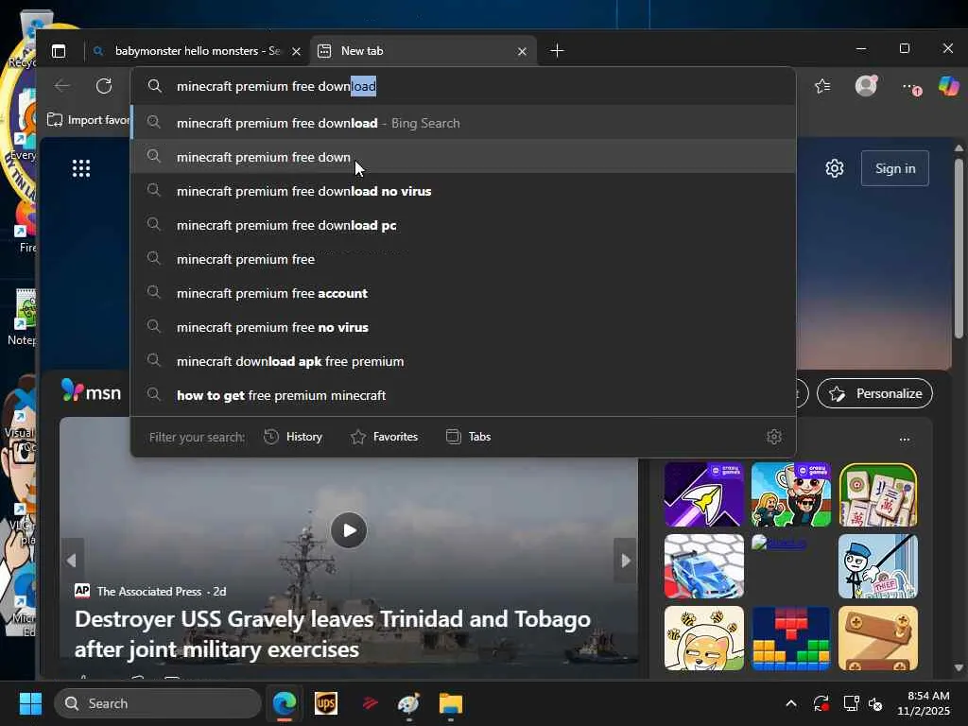Viewport: 968px width, 726px height.
Task: Open the tab actions menu icon
Action: pos(59,51)
